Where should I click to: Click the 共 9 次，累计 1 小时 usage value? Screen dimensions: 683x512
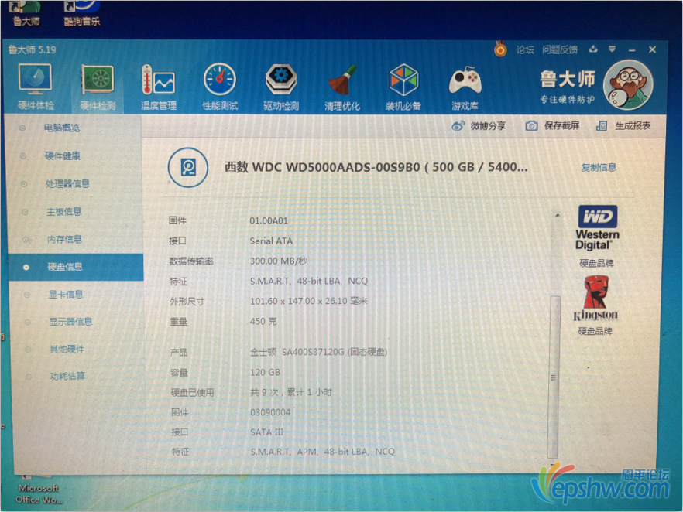291,392
